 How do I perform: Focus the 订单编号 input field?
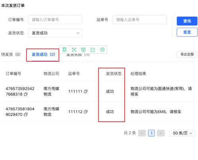55,20
